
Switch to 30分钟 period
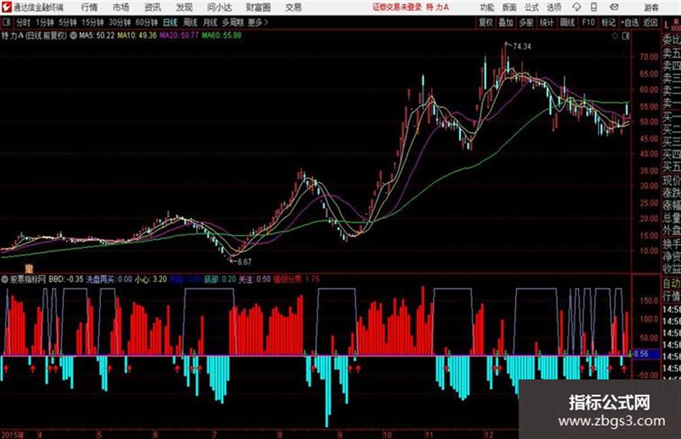point(120,22)
